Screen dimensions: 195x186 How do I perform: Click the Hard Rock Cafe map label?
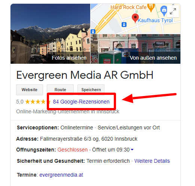[128, 7]
